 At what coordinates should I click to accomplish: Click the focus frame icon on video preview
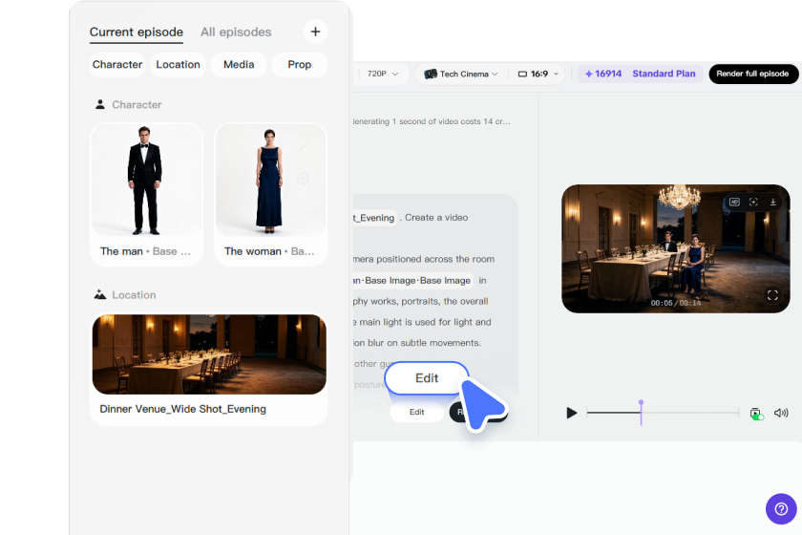click(x=753, y=202)
